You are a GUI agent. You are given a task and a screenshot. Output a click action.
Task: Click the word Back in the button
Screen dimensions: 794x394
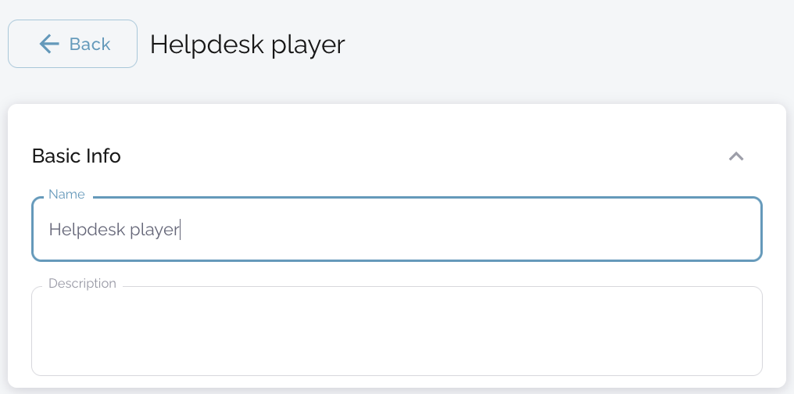[x=90, y=44]
